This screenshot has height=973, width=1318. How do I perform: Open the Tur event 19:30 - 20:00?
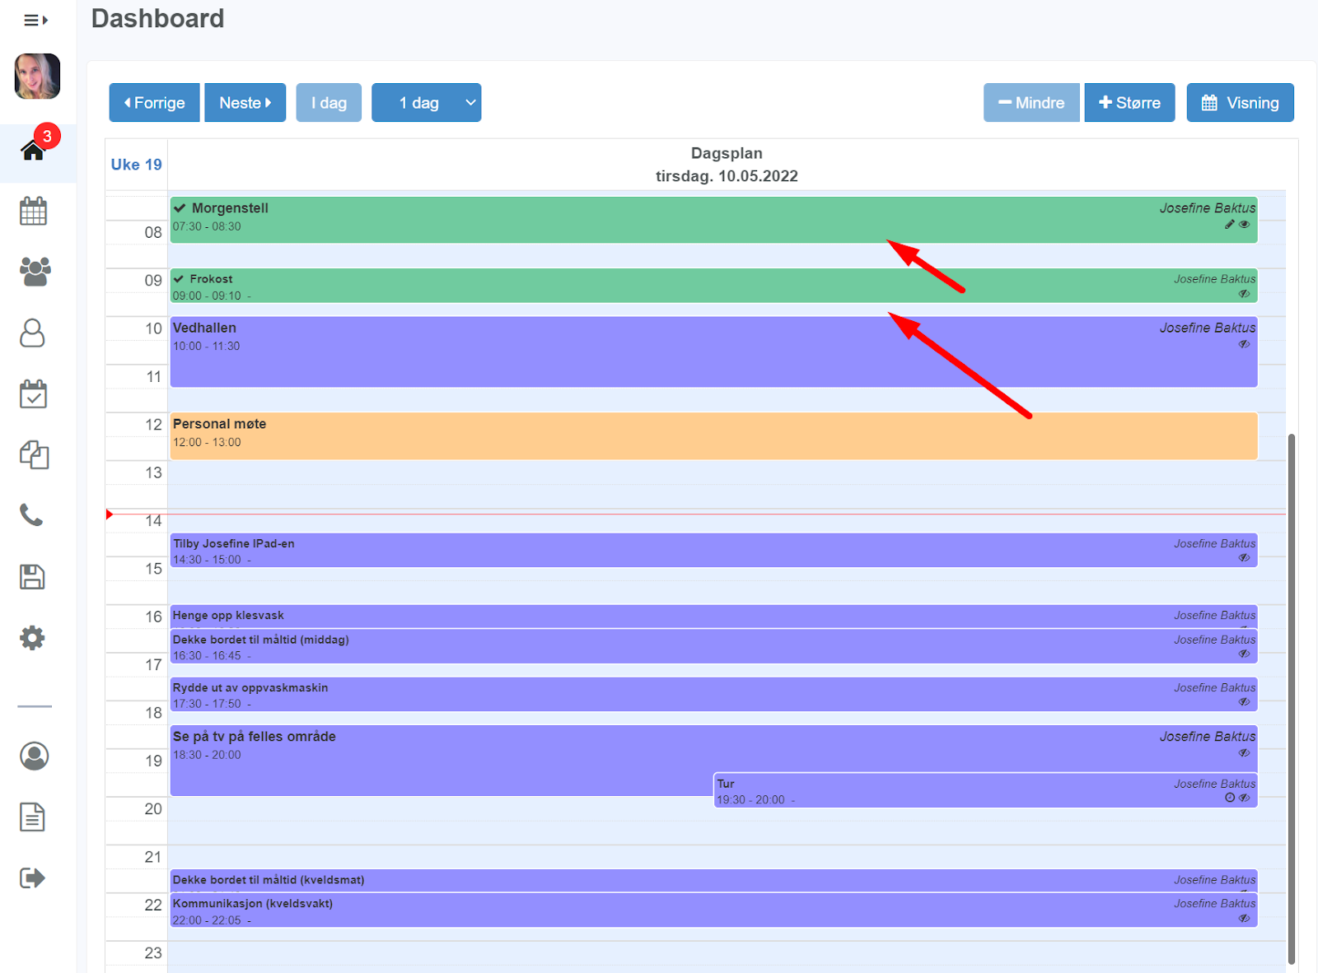[985, 790]
